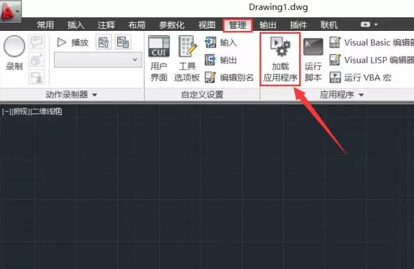
Task: Switch to the View (视图) ribbon tab
Action: 207,25
